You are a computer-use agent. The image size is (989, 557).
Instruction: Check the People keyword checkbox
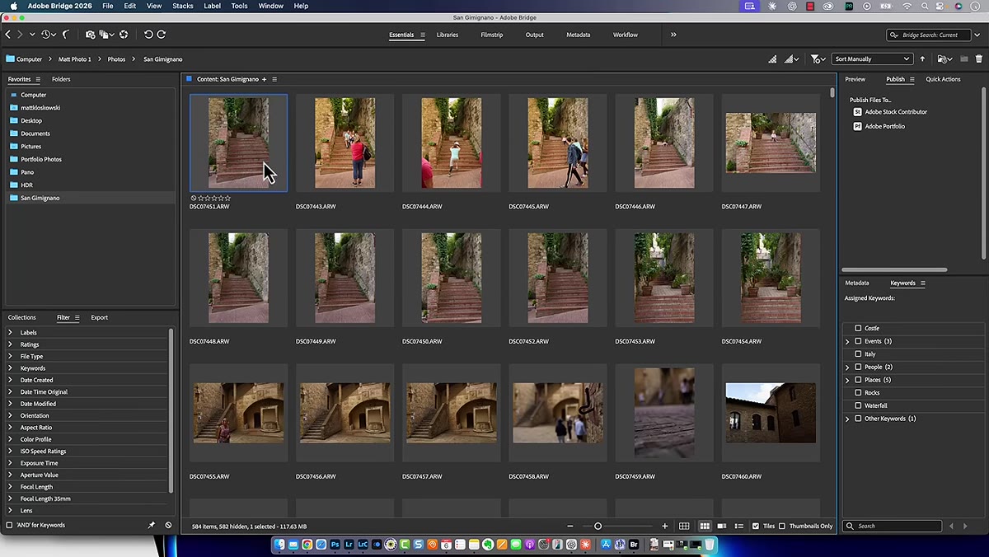coord(858,367)
